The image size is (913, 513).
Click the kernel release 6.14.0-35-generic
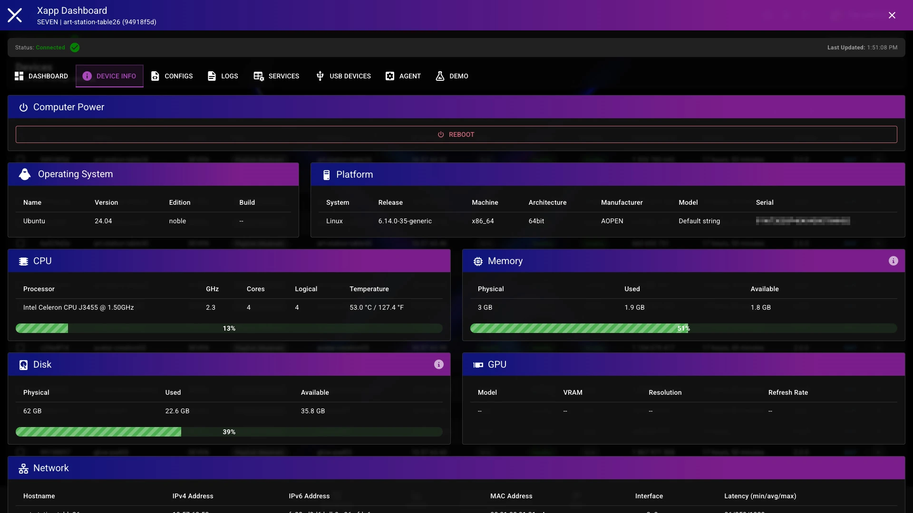click(x=405, y=221)
